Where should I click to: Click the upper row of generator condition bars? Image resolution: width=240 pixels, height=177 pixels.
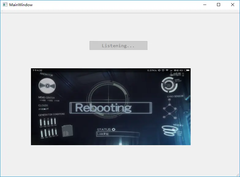[48, 122]
